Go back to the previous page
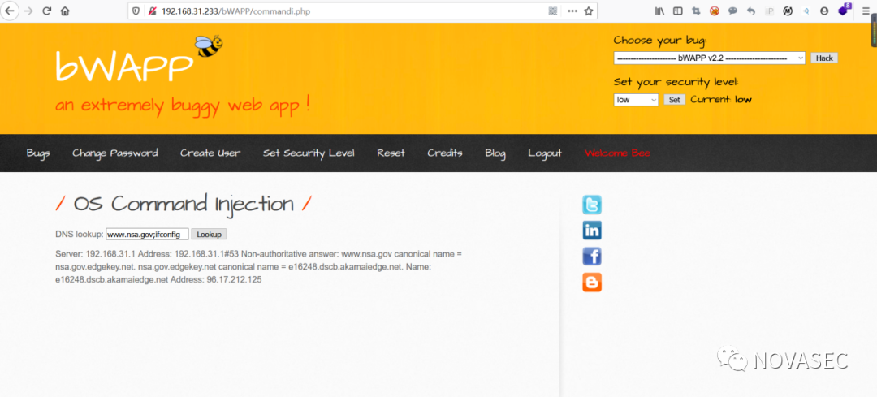This screenshot has height=397, width=877. coord(10,11)
